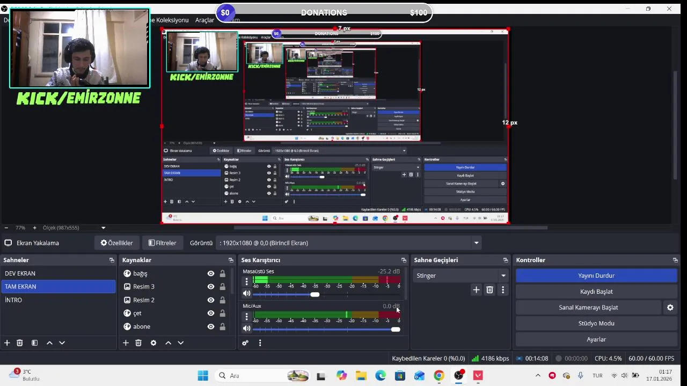Zoom out preview with minus icon

[6, 228]
